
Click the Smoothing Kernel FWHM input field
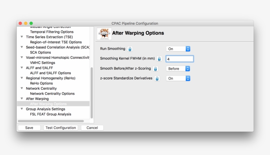coord(179,59)
